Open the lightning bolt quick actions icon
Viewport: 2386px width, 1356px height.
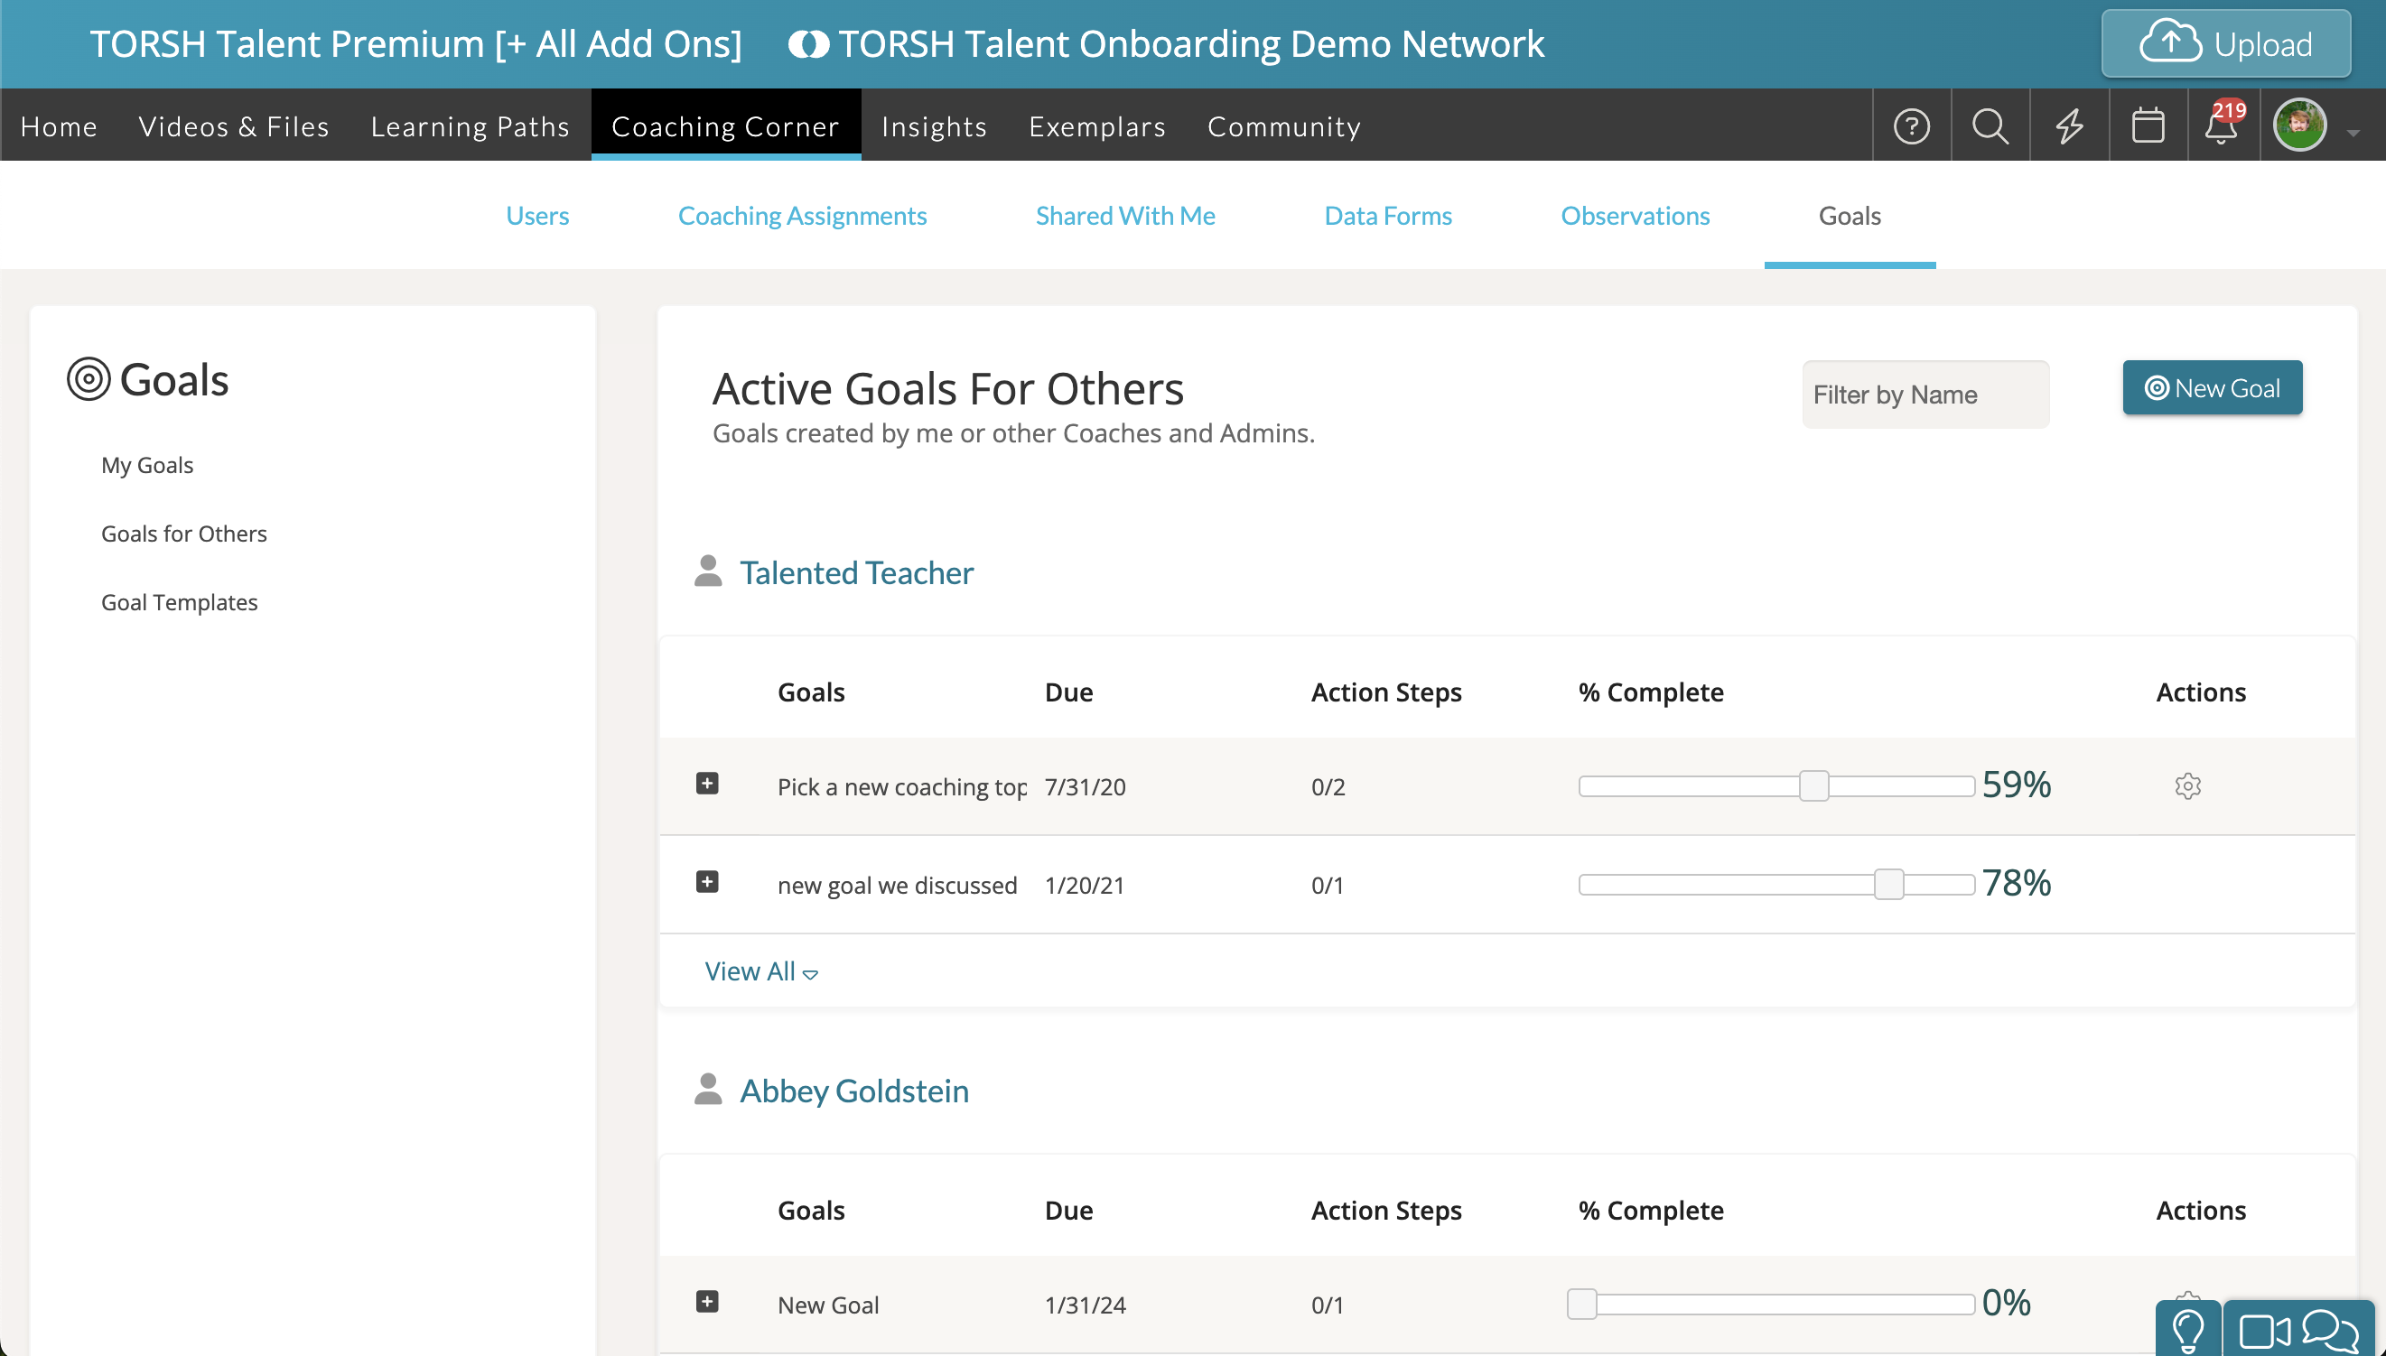point(2069,125)
